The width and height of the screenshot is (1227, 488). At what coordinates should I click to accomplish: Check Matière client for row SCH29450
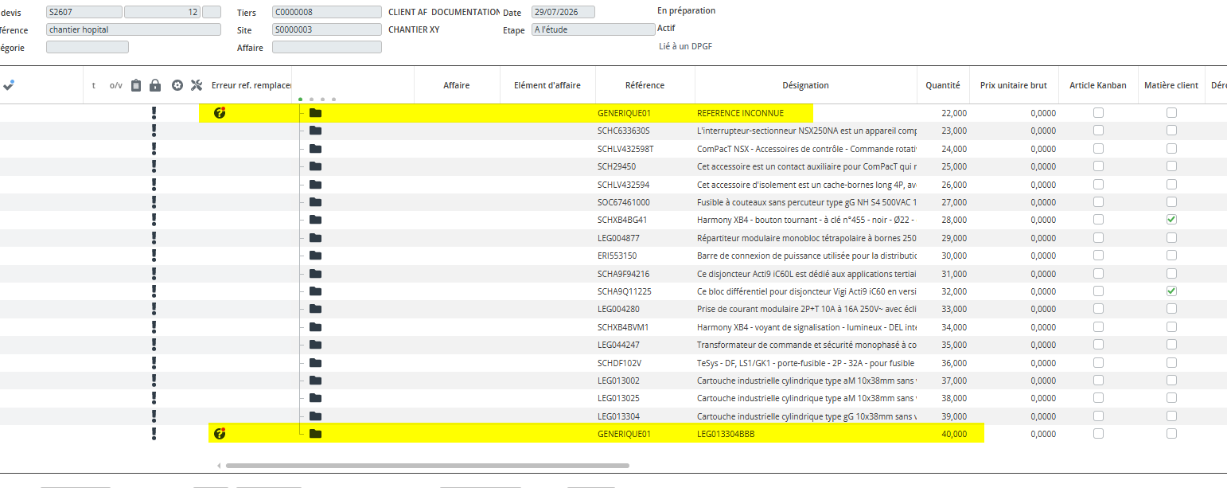(x=1171, y=166)
